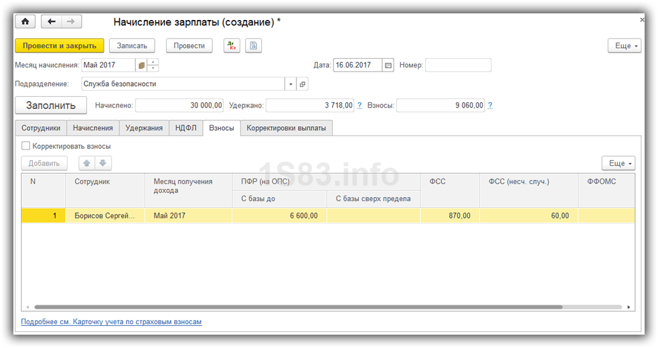The image size is (658, 348).
Task: Move row up with arrow icon
Action: [x=87, y=163]
